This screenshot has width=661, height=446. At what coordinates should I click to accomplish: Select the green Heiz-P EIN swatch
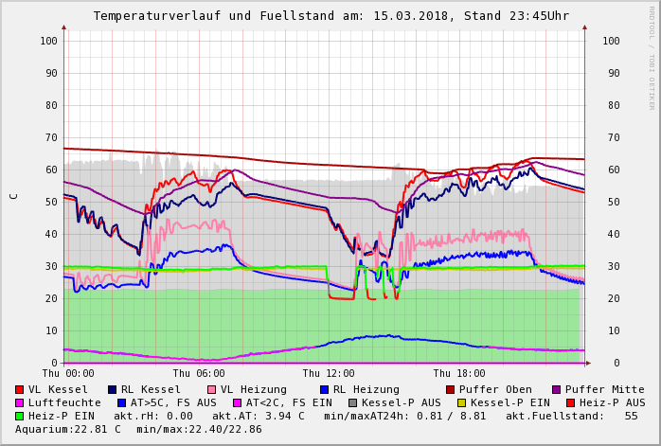pos(20,416)
